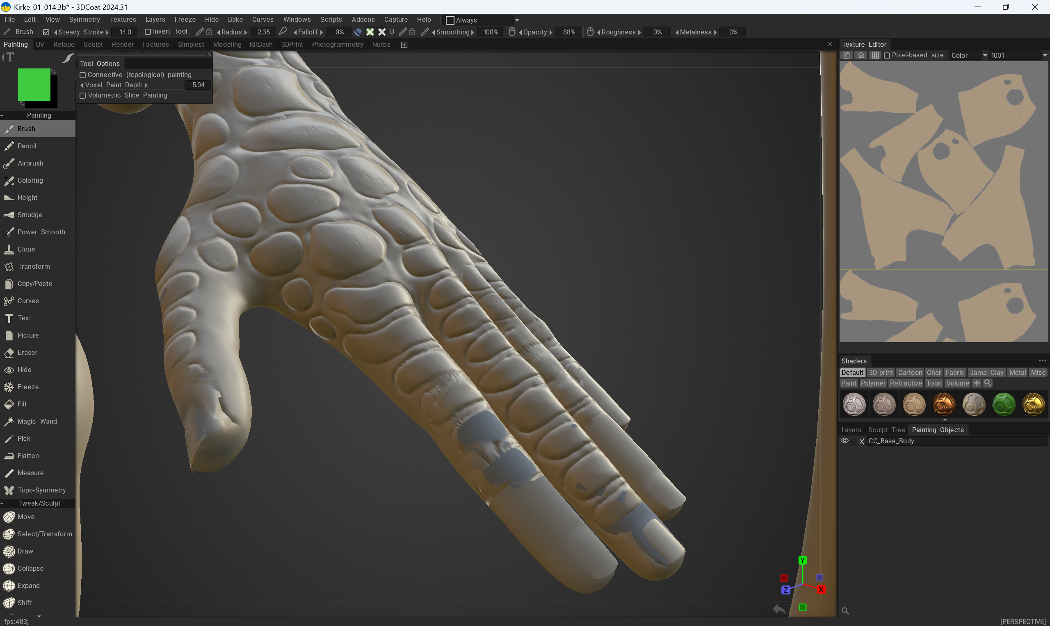Choose the Clone stamp tool
Viewport: 1050px width, 626px height.
[26, 249]
